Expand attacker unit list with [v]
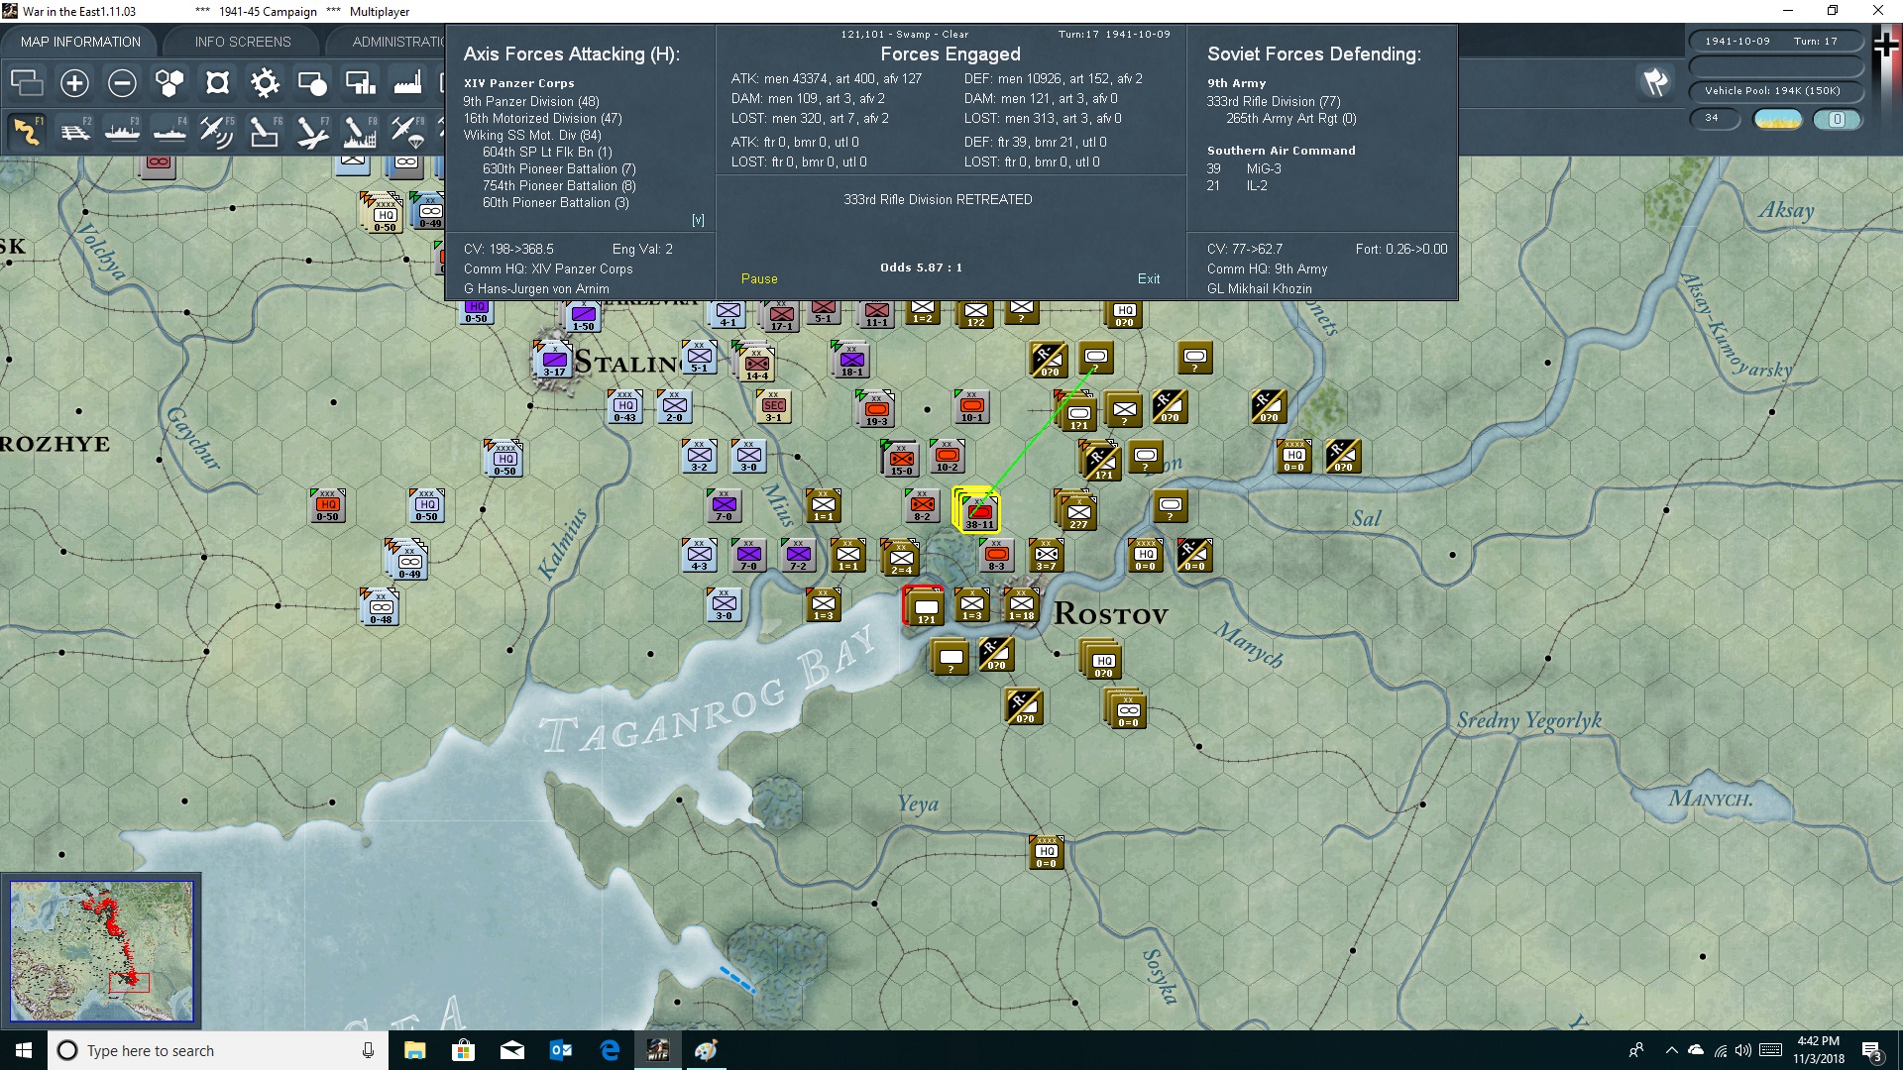The image size is (1903, 1070). tap(698, 220)
